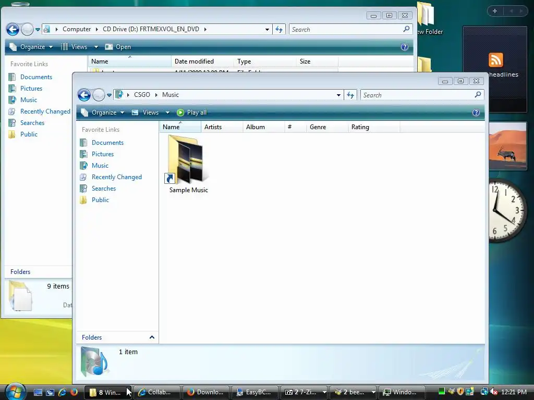Image resolution: width=534 pixels, height=400 pixels.
Task: Open Public in CD Drive window sidebar
Action: point(29,134)
